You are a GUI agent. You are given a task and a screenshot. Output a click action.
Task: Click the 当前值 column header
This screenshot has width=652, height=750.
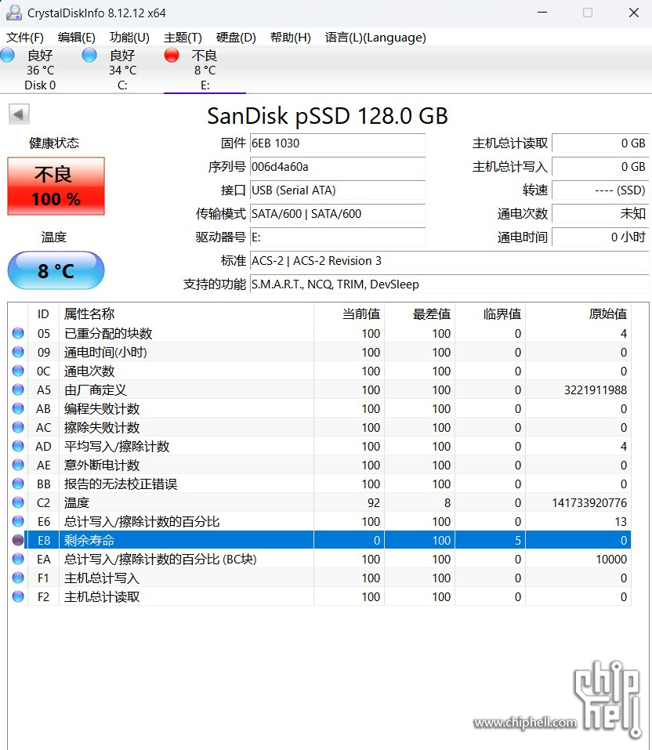[x=349, y=313]
